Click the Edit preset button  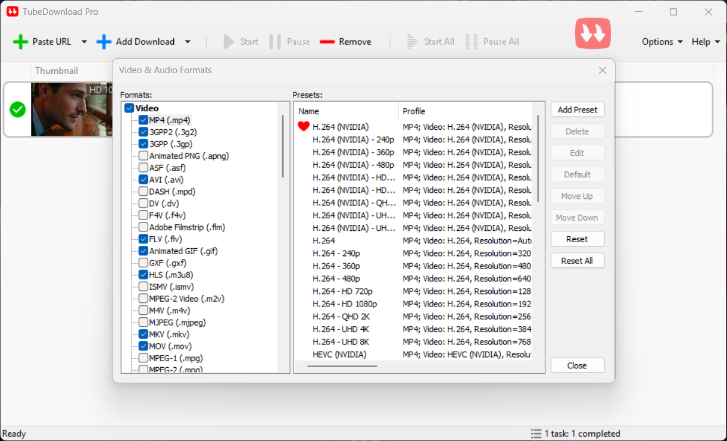point(578,153)
